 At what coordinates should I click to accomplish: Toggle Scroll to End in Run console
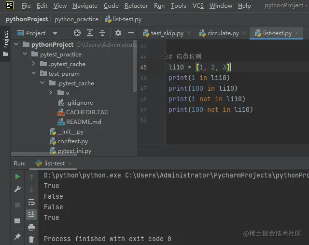[x=31, y=214]
